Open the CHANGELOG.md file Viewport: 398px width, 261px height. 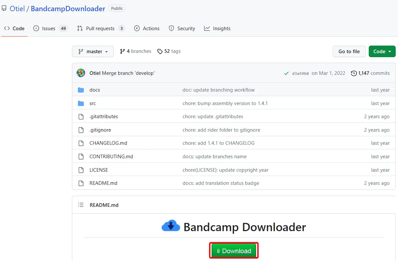coord(108,143)
